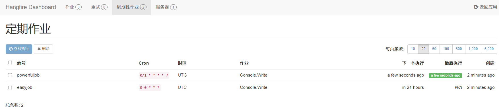Check the easyjob row checkbox
This screenshot has height=111, width=499.
pyautogui.click(x=10, y=87)
